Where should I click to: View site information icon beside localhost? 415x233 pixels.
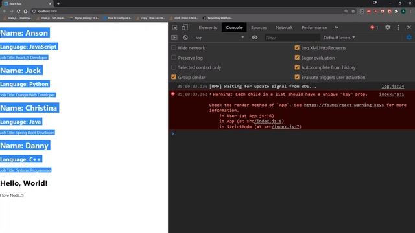tap(34, 12)
